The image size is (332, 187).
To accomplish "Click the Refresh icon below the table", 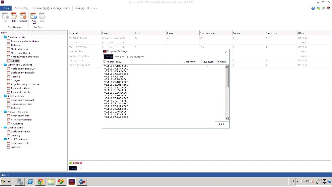I will [x=76, y=163].
